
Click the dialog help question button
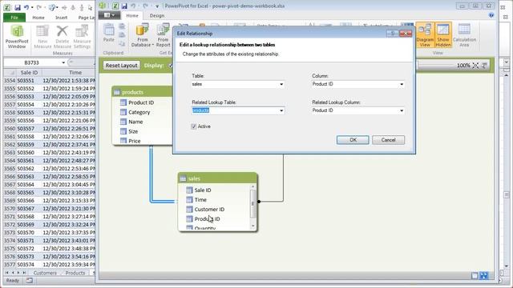(392, 34)
